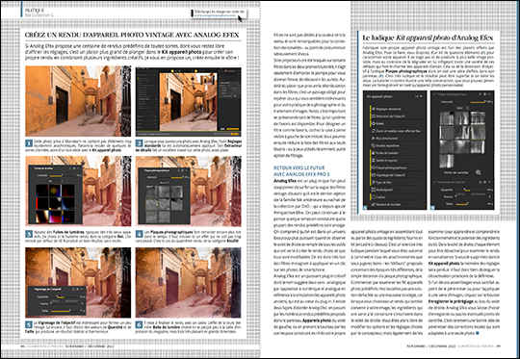The height and width of the screenshot is (359, 520).
Task: Select the Type de film icon
Action: 373,182
